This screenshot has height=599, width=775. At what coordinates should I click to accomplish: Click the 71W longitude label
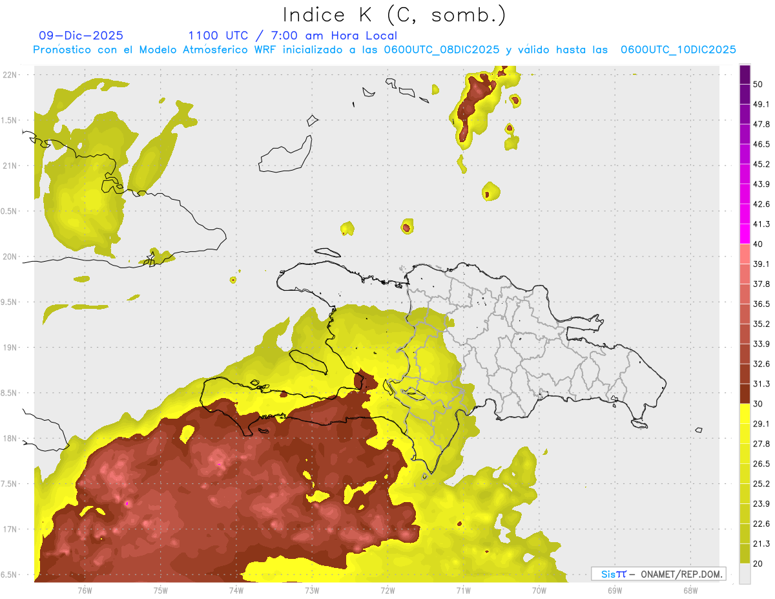[463, 591]
